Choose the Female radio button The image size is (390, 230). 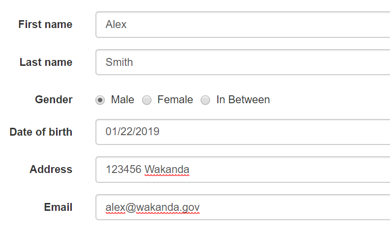click(x=147, y=100)
